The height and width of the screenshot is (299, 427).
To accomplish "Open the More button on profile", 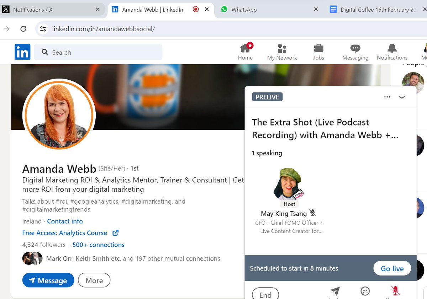I will point(94,280).
